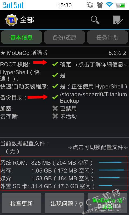
Task: Tap the alarm clock status icon
Action: (x=100, y=5)
